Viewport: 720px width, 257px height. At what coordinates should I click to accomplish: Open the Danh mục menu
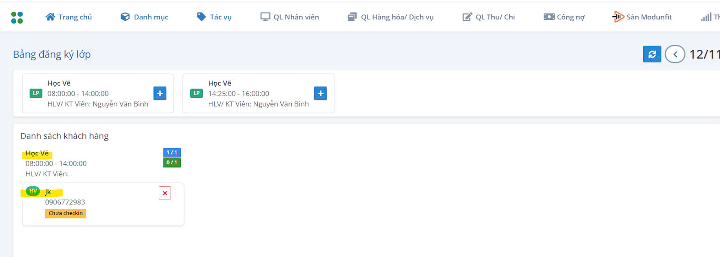pos(144,17)
